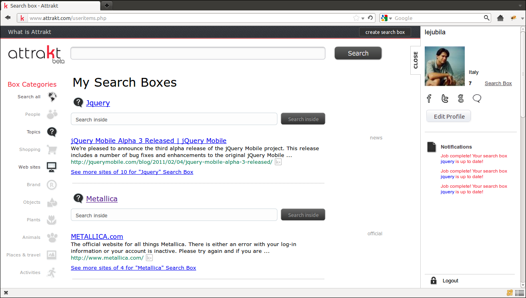
Task: Pick the Brand registered-mark icon
Action: pyautogui.click(x=52, y=185)
